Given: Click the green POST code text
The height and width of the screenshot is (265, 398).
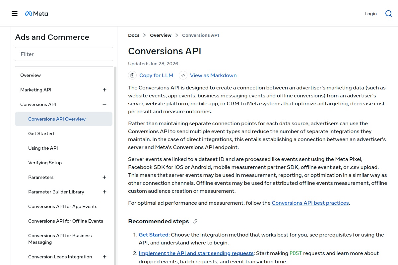Looking at the screenshot, I should point(296,253).
